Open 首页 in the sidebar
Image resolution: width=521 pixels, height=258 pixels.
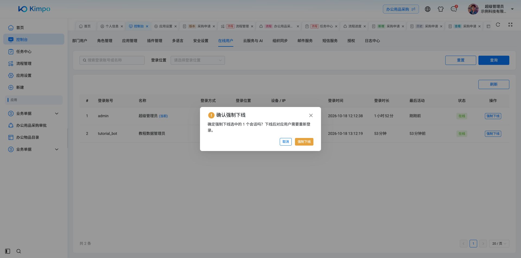34,27
